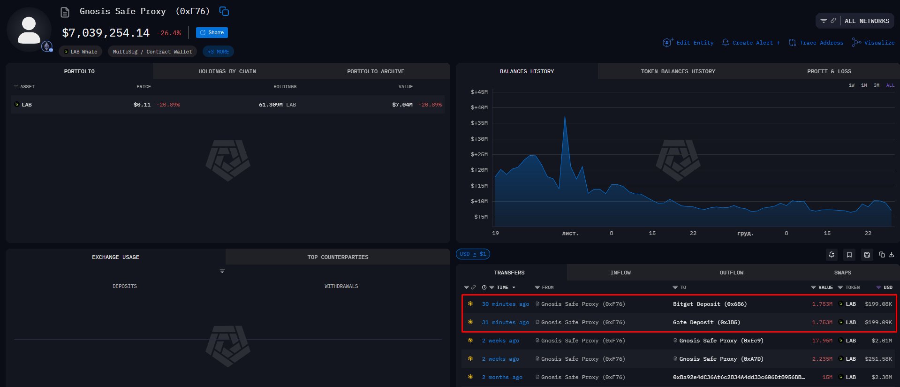900x387 pixels.
Task: Expand the +3 MORE tags
Action: tap(218, 52)
